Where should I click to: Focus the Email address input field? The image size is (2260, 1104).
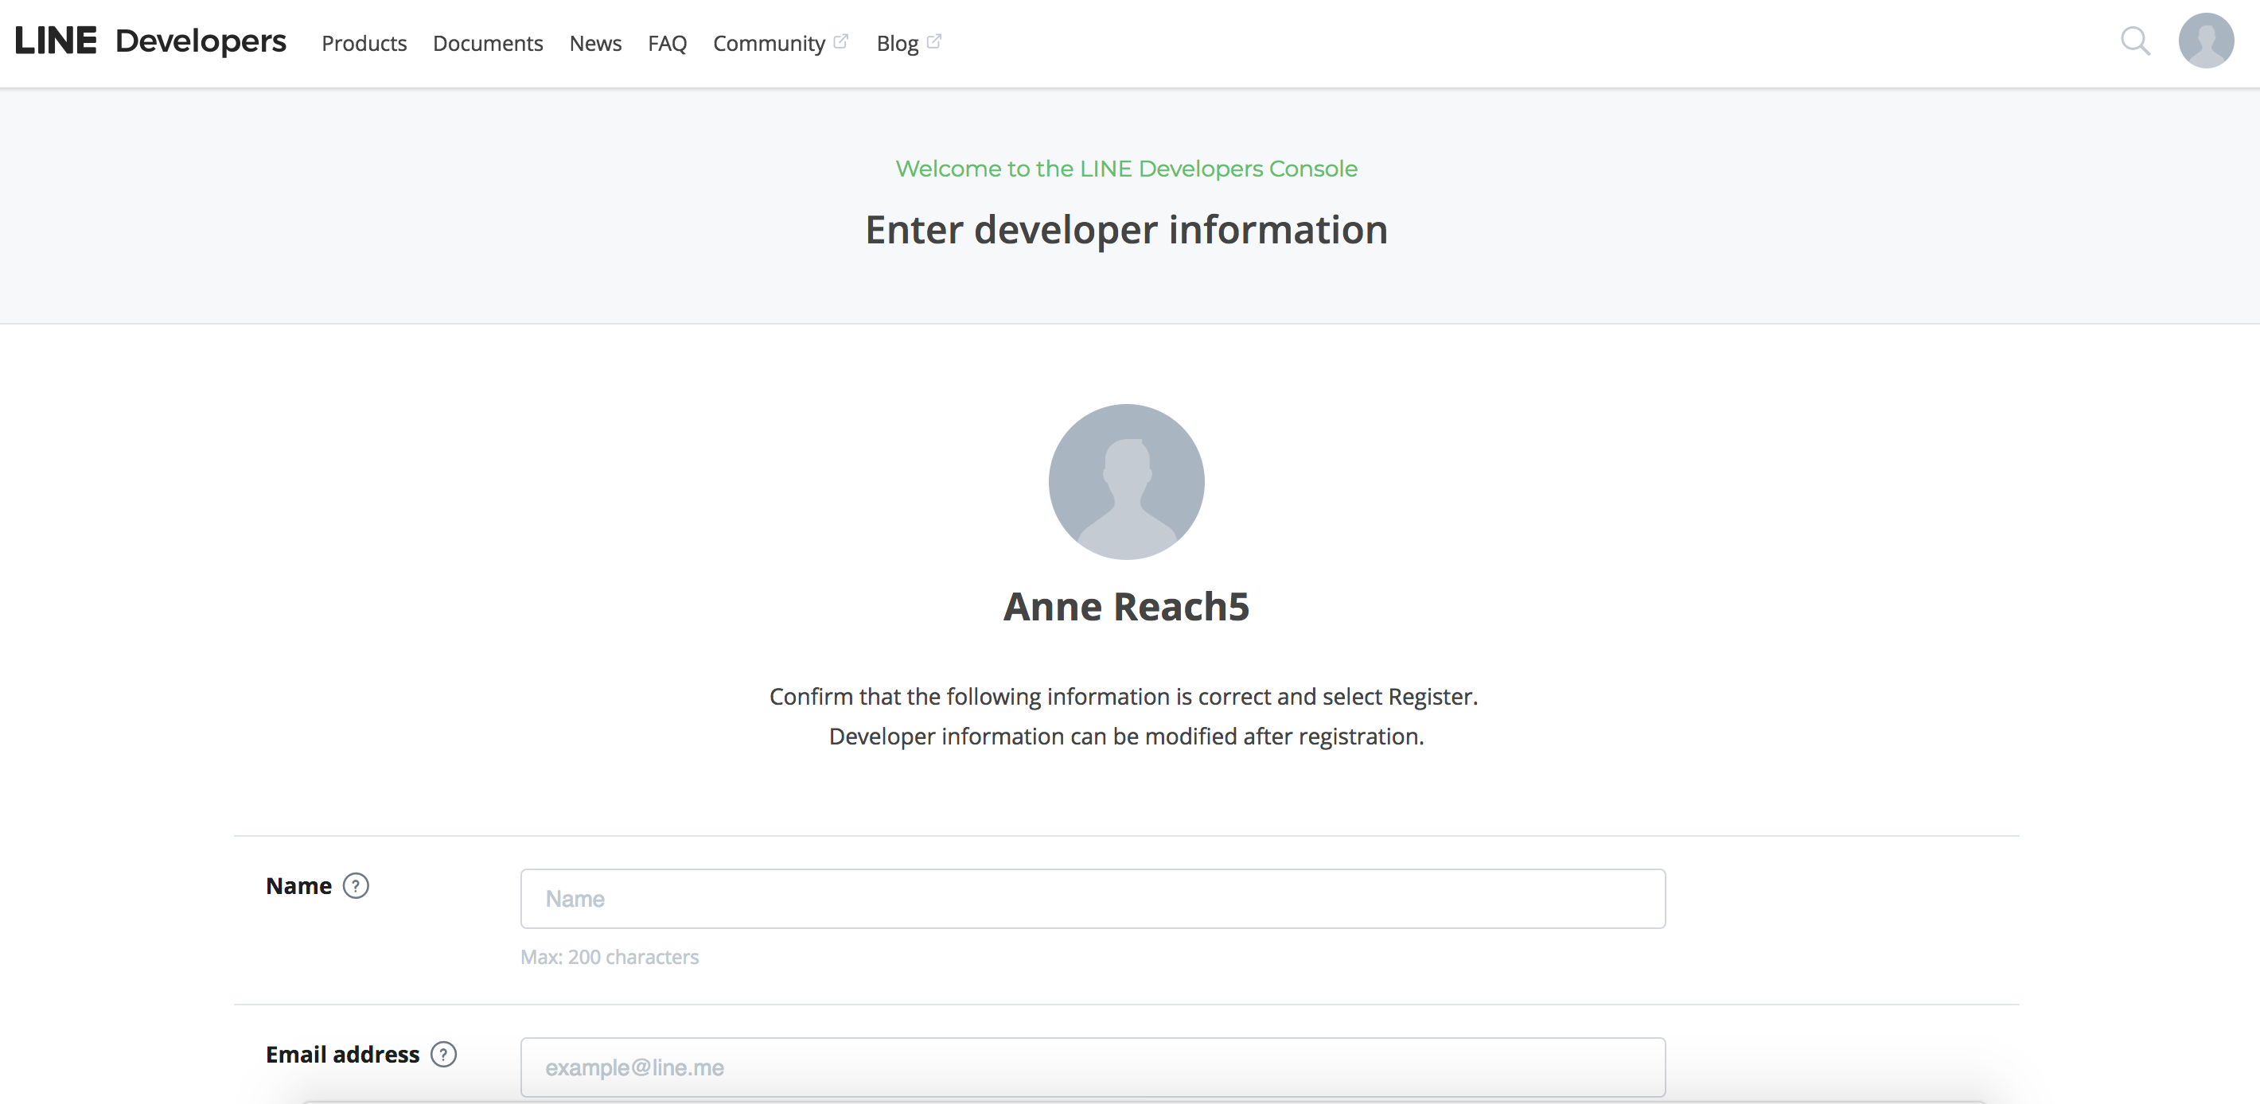pos(1093,1067)
